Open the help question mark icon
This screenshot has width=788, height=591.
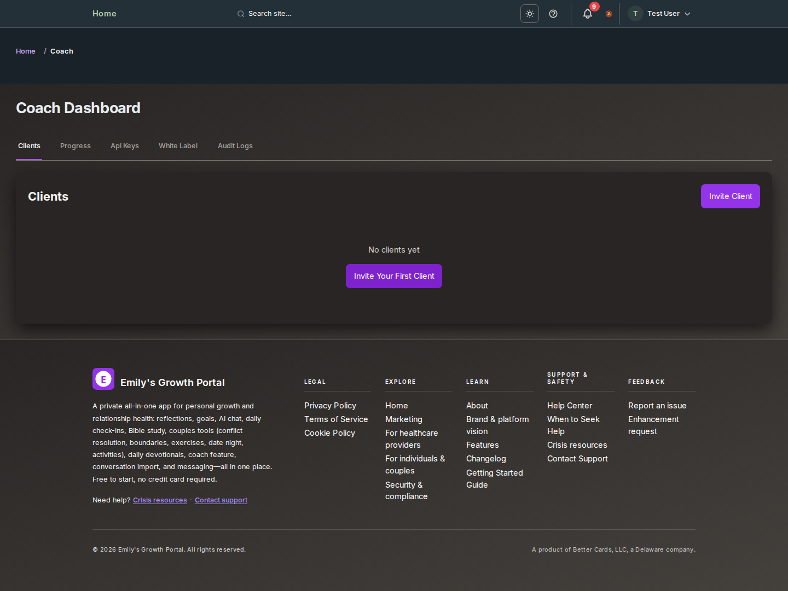coord(553,14)
